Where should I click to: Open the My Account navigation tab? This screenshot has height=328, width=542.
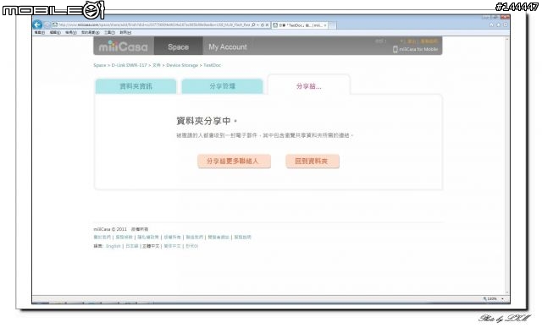[228, 46]
